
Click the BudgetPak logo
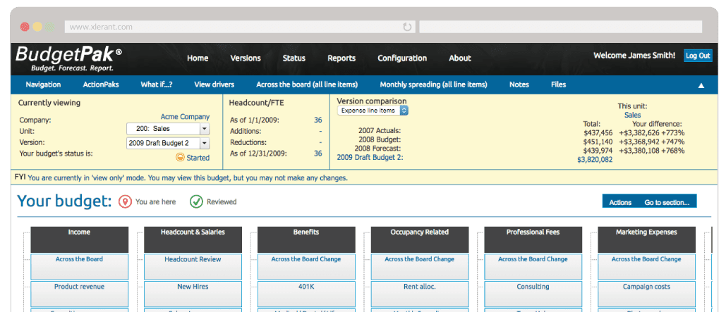pyautogui.click(x=68, y=58)
